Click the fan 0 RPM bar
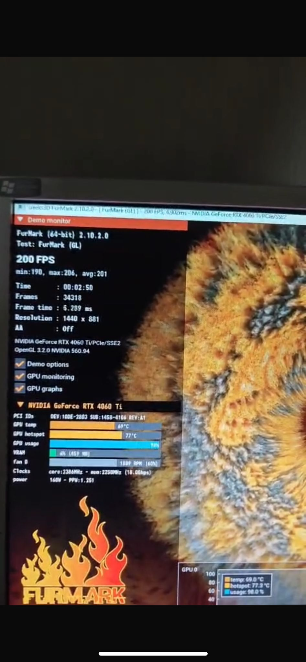This screenshot has height=662, width=306. (105, 463)
